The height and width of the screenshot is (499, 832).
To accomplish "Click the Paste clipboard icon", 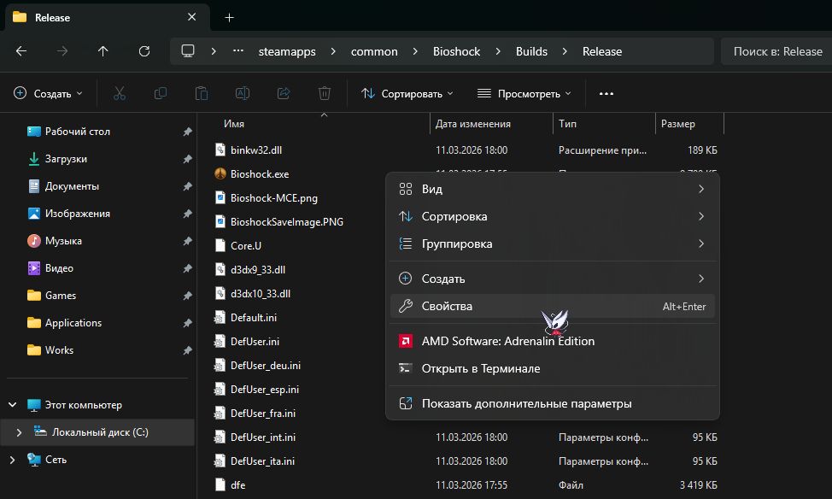I will 201,93.
